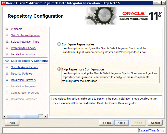Select current Skip Repository Configuration step
Viewport: 167px width, 134px height.
[x=29, y=61]
